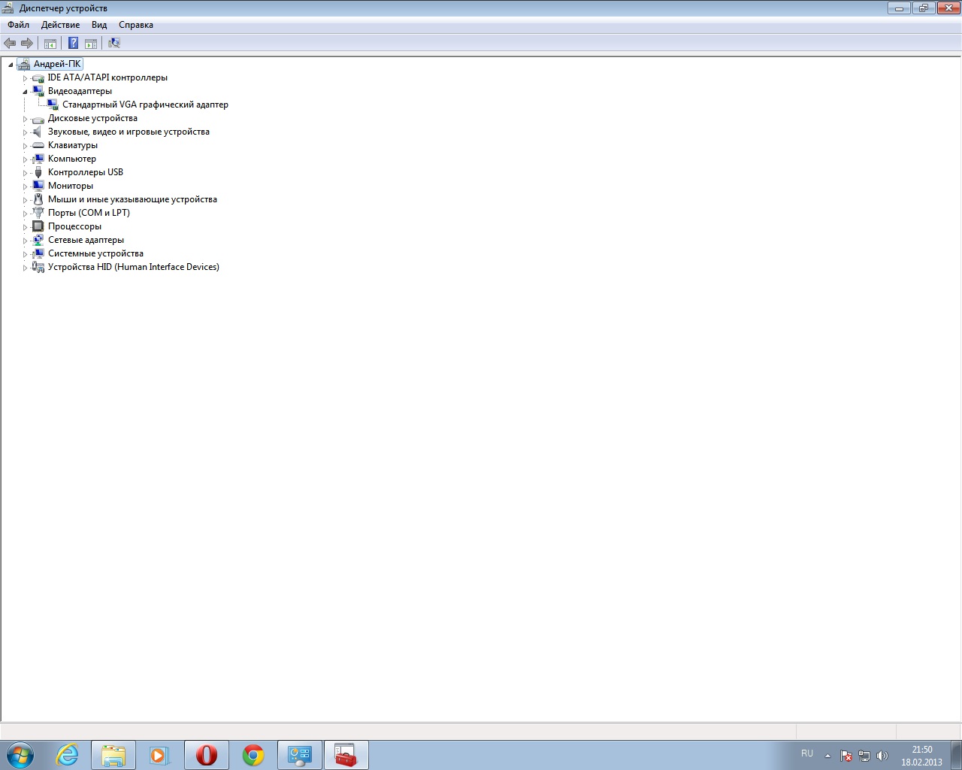Select the Системные устройства label

(x=95, y=253)
